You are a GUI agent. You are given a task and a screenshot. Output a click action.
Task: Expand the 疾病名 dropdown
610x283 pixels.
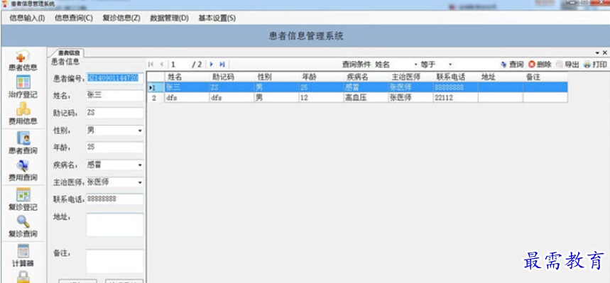[140, 165]
